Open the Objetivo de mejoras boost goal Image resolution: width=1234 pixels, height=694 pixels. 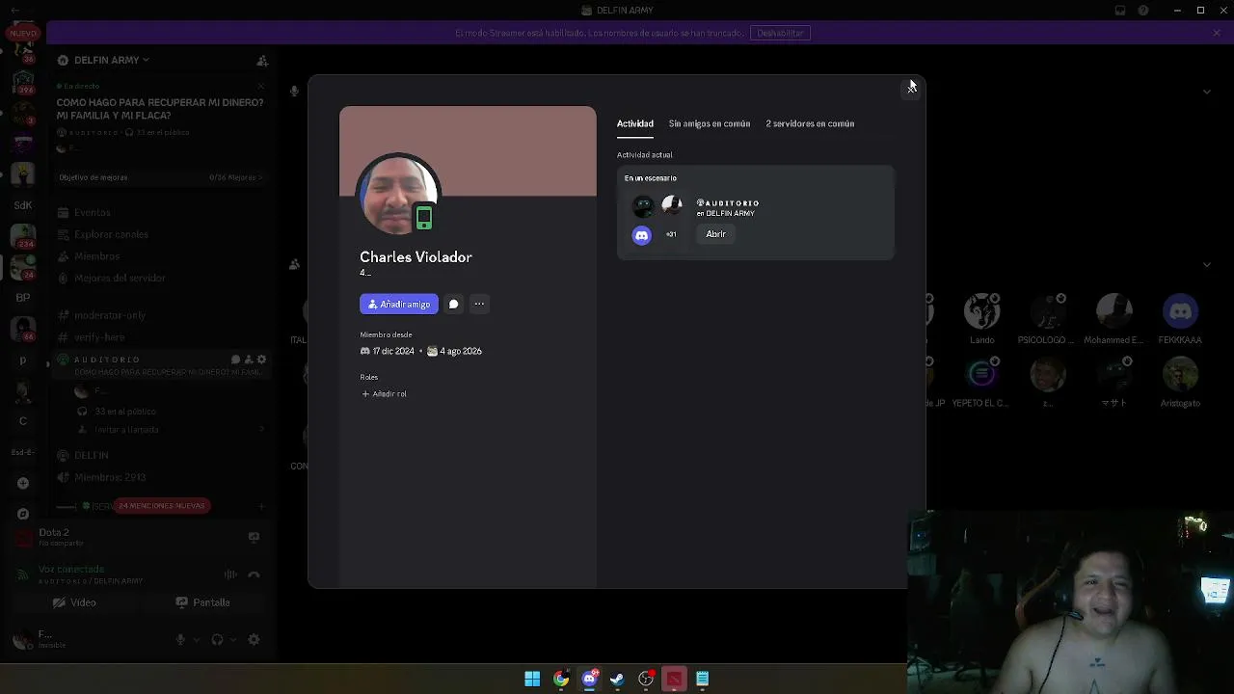(x=160, y=177)
